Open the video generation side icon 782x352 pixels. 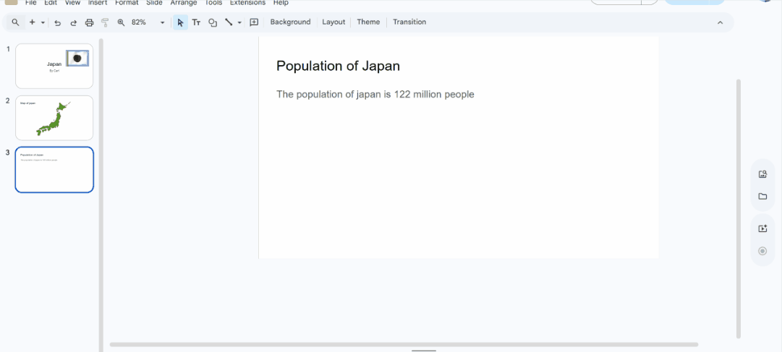(x=762, y=229)
